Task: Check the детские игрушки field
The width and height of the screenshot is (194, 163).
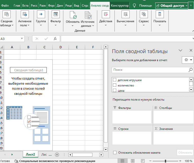Action: [x=114, y=80]
